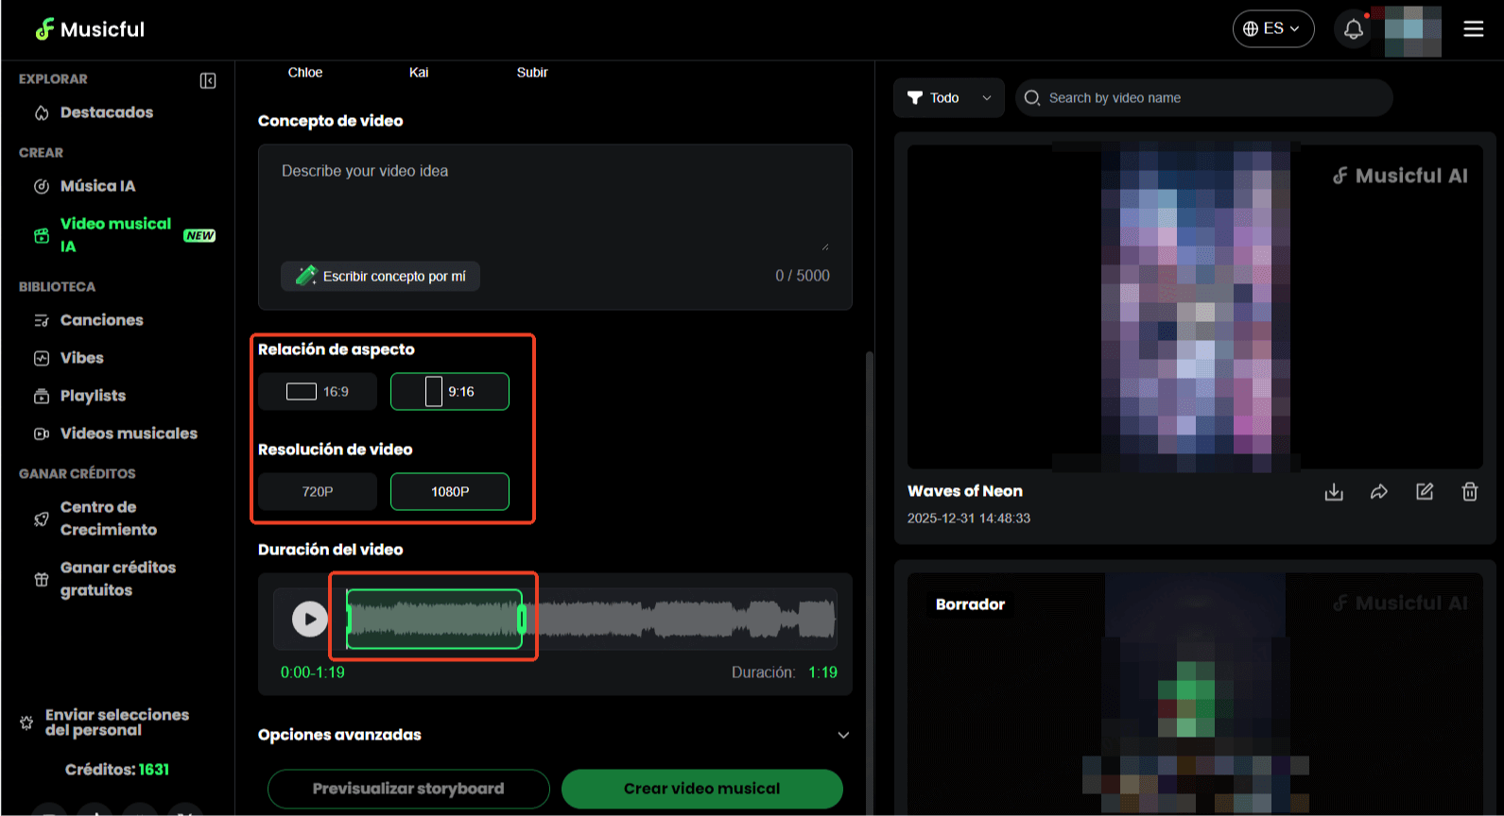Share the Waves of Neon video
Image resolution: width=1504 pixels, height=816 pixels.
[x=1378, y=492]
